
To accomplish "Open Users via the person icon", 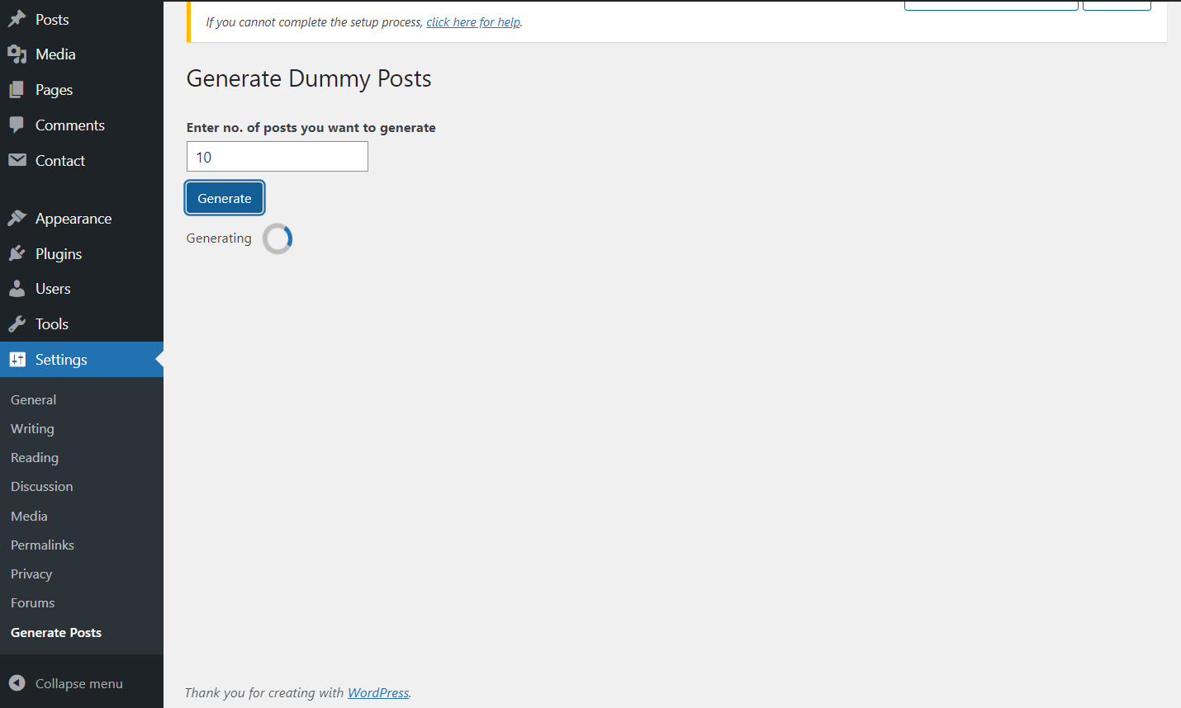I will [x=18, y=288].
